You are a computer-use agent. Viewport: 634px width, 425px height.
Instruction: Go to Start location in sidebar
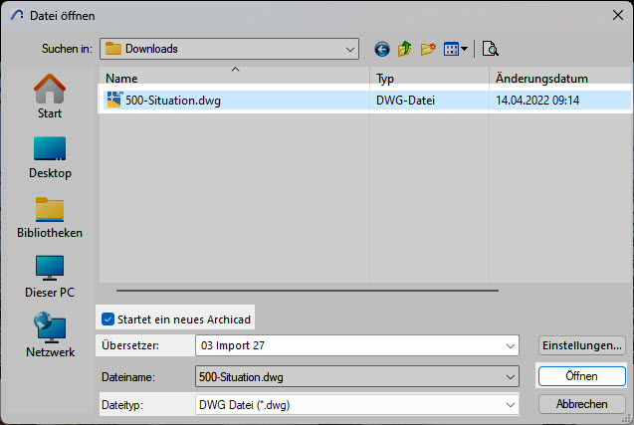pos(50,97)
